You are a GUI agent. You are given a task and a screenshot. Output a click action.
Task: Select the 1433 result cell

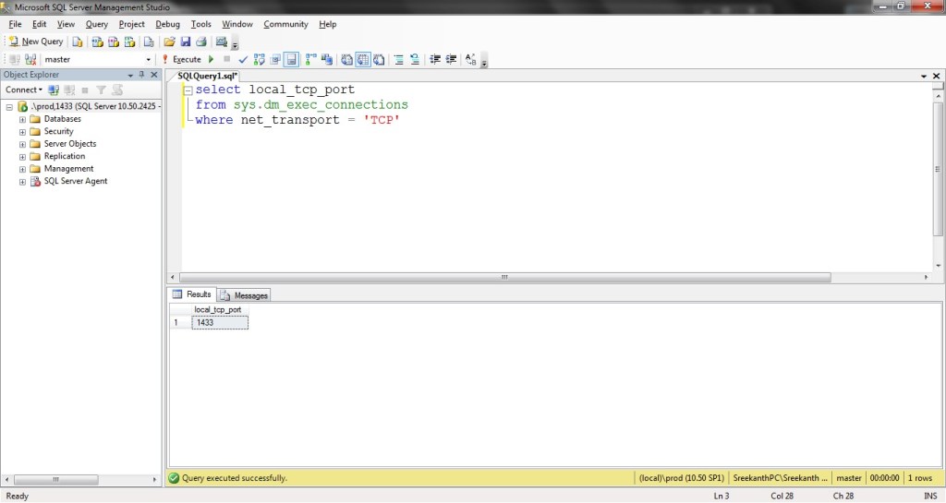tap(220, 323)
